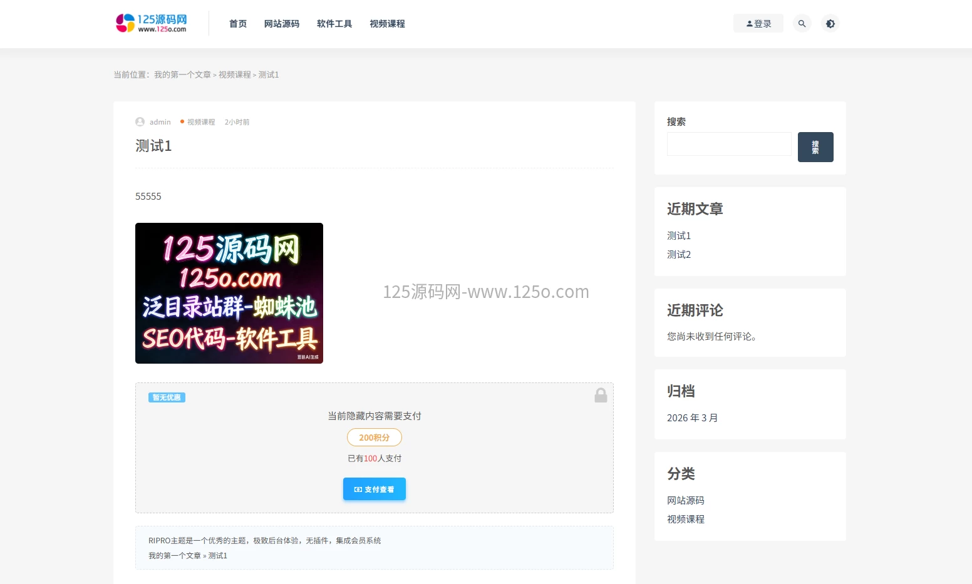Click the 125源码网 site logo
Screen dimensions: 972x584
152,23
